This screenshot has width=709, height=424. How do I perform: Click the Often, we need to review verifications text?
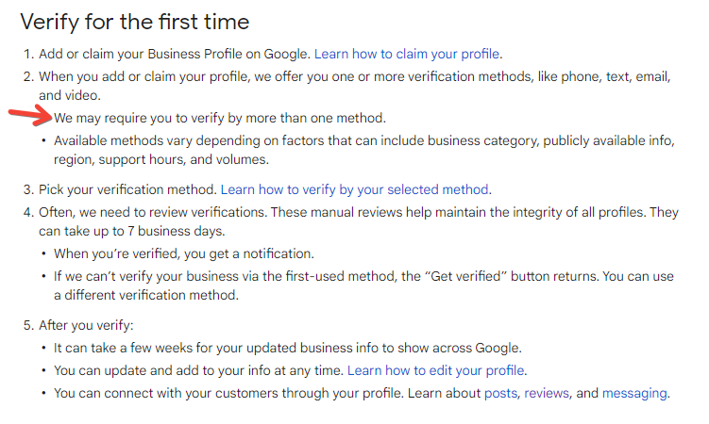point(359,221)
